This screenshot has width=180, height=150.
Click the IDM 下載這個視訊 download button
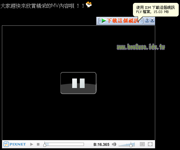121,21
